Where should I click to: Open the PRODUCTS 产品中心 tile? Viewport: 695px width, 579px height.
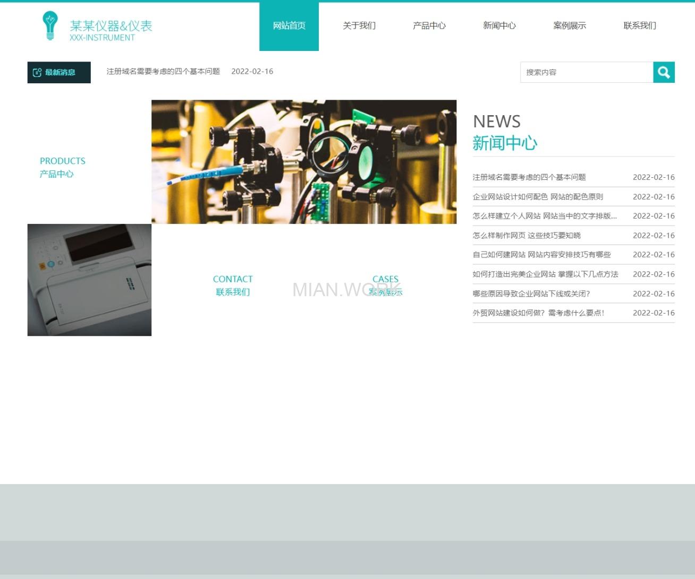coord(63,167)
